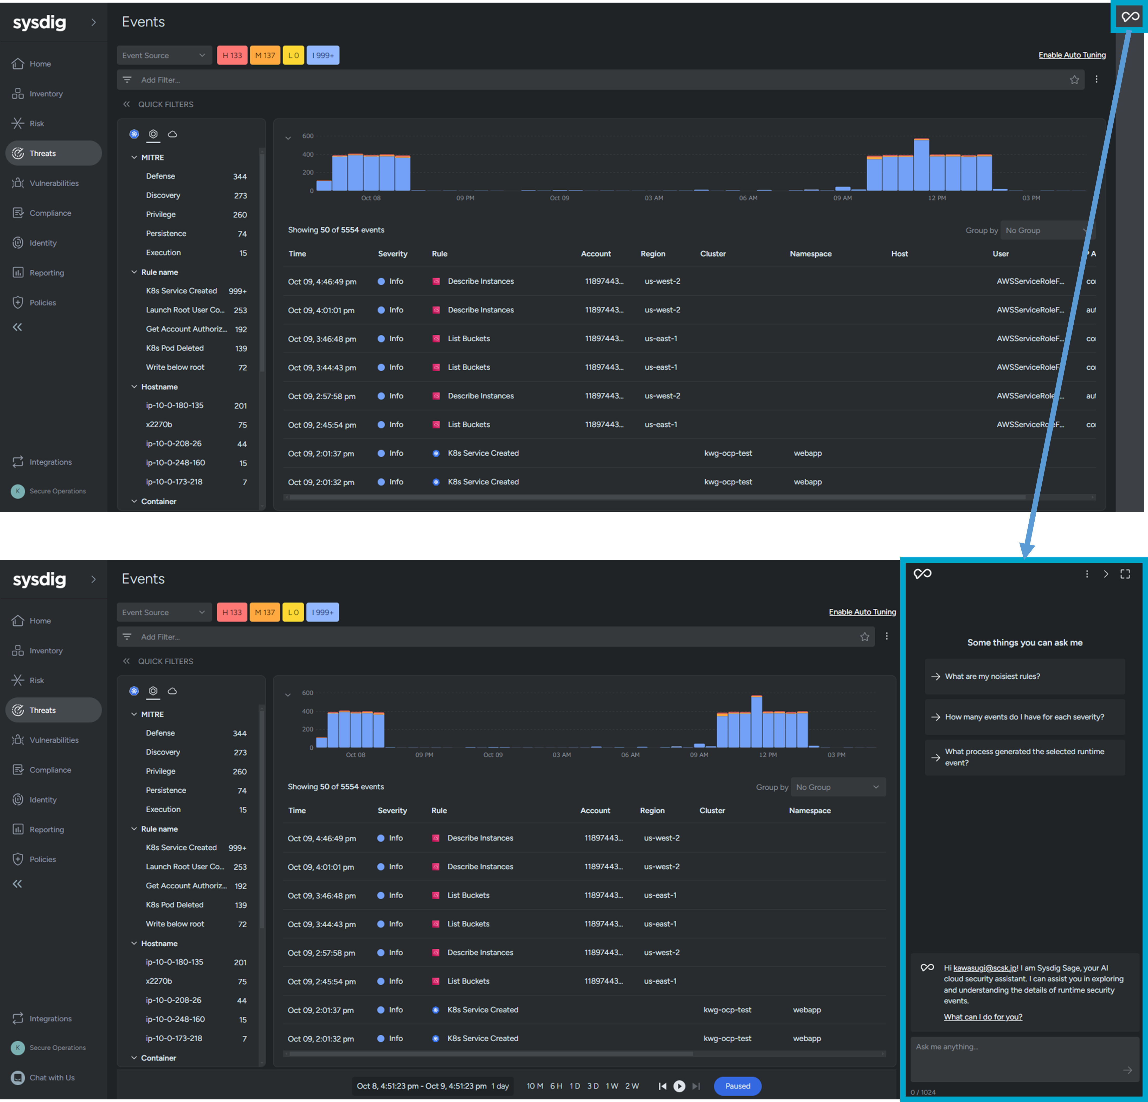Select the cloud source quick filter icon
Viewport: 1148px width, 1102px height.
pos(172,691)
